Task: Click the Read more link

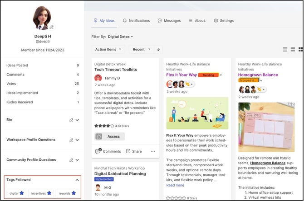Action: pyautogui.click(x=175, y=185)
